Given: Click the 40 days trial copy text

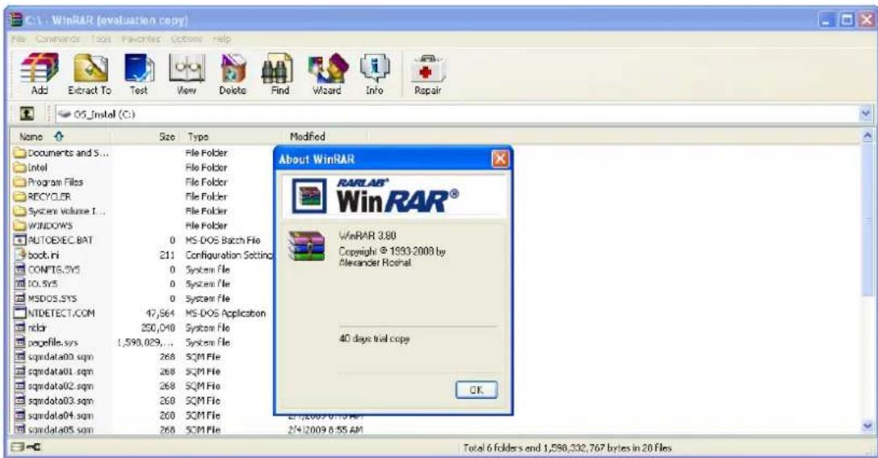Looking at the screenshot, I should pyautogui.click(x=374, y=338).
